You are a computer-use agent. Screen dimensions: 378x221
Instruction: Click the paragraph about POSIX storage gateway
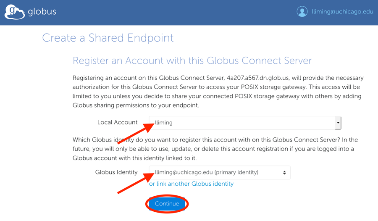[x=218, y=92]
